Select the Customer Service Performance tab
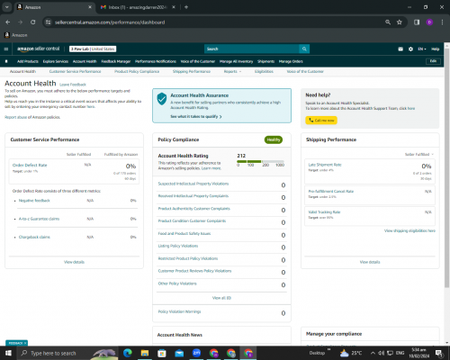This screenshot has height=360, width=450. tap(75, 71)
